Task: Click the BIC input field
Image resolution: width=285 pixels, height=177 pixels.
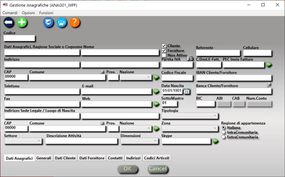Action: 206,104
